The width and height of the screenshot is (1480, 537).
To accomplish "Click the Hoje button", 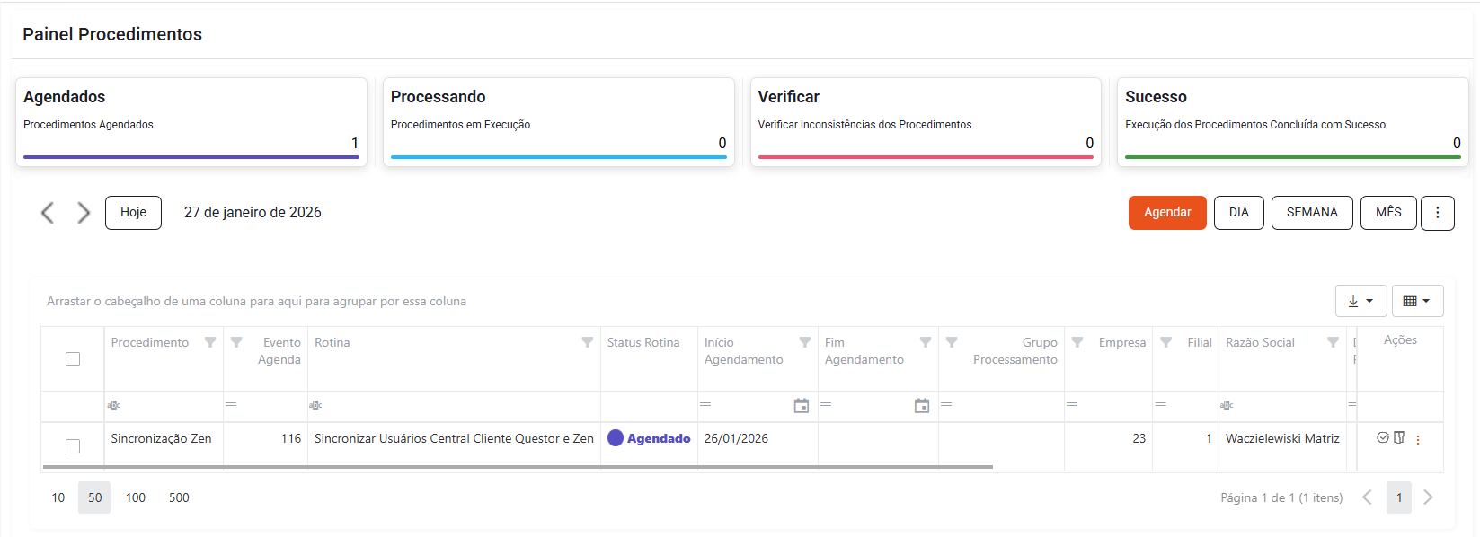I will 133,213.
